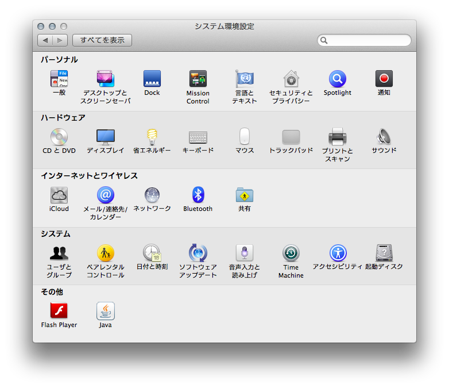The height and width of the screenshot is (388, 449).
Task: Go back with the left arrow button
Action: (x=45, y=40)
